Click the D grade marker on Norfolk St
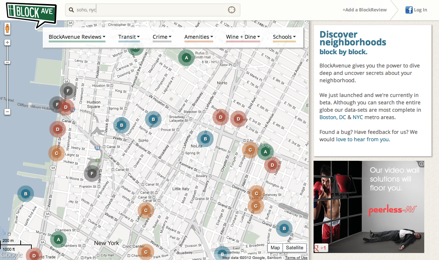The height and width of the screenshot is (260, 439). pyautogui.click(x=272, y=165)
